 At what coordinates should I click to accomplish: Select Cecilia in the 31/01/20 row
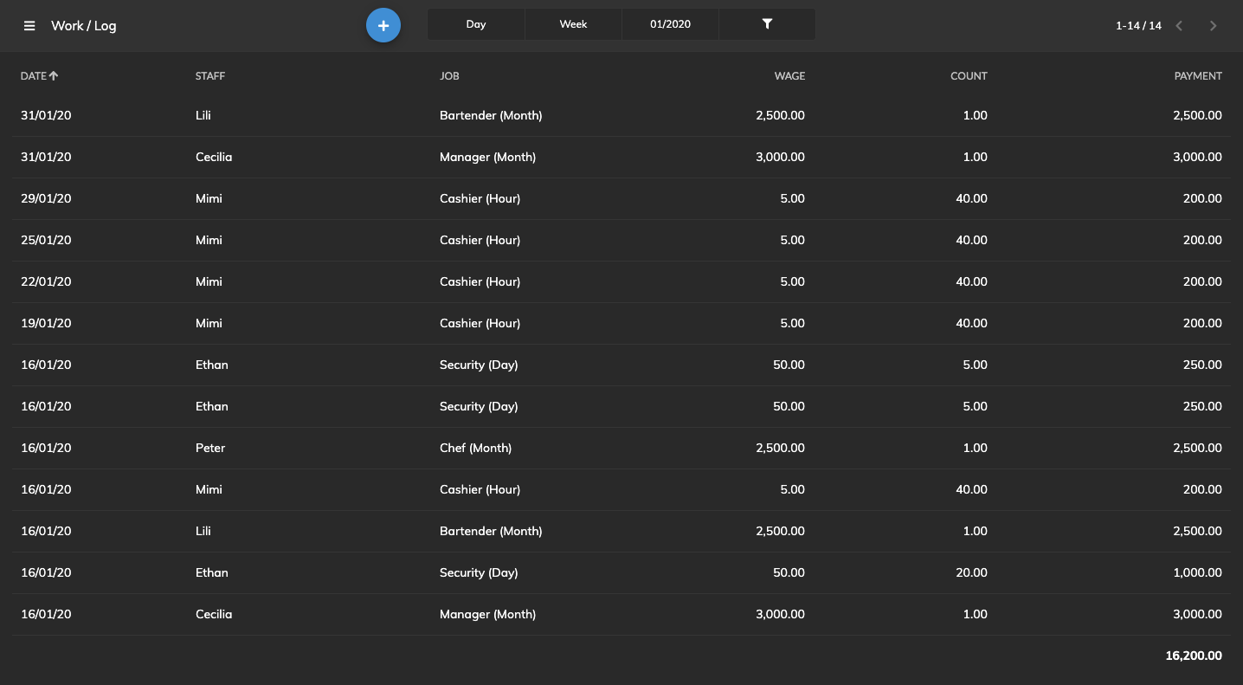tap(214, 157)
